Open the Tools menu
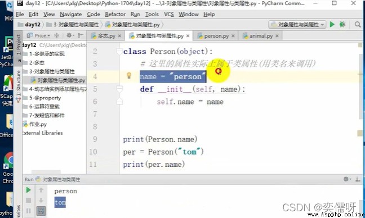This screenshot has width=365, height=218. [x=152, y=15]
